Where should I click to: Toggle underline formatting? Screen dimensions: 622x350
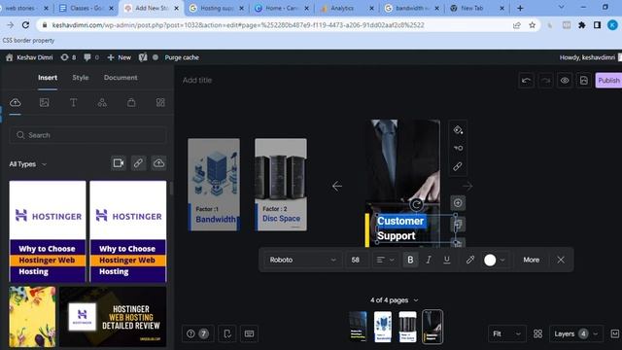pyautogui.click(x=447, y=260)
